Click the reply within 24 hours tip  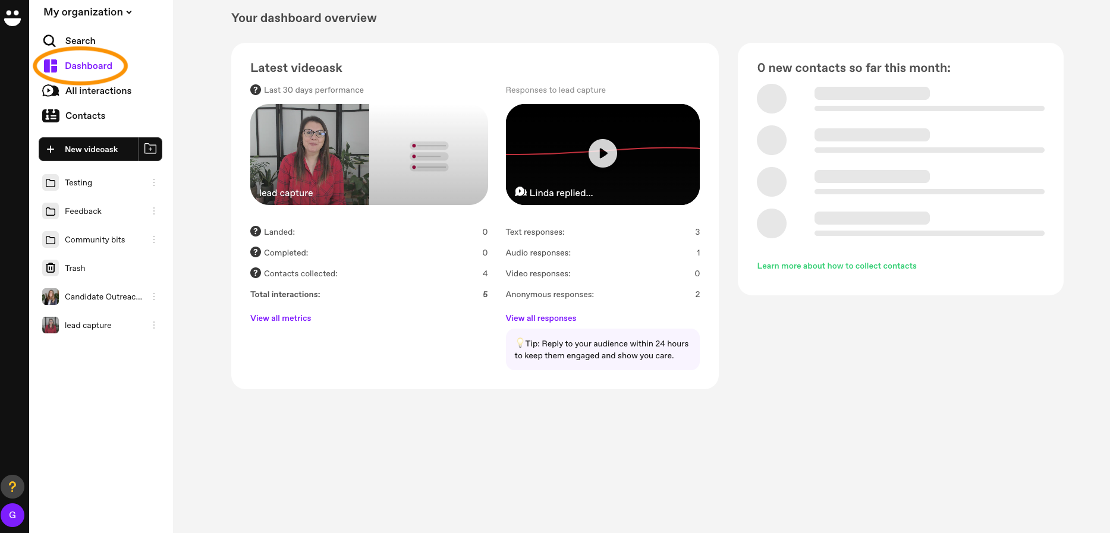tap(603, 350)
